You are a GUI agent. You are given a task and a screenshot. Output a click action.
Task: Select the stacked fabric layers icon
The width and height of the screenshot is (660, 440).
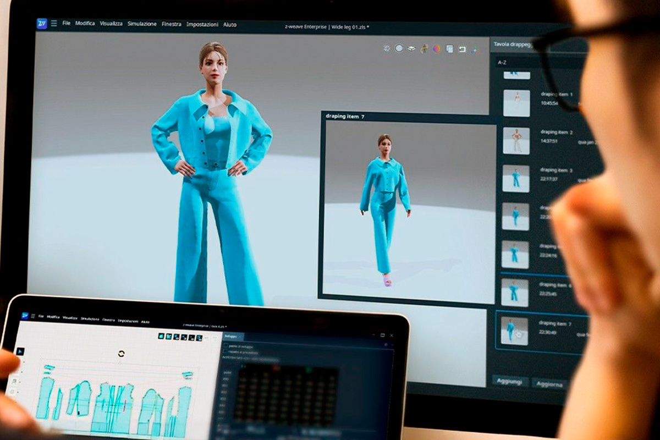point(411,48)
